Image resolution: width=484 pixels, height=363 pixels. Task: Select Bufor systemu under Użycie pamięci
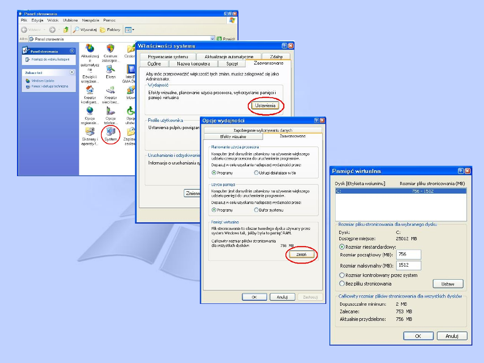pyautogui.click(x=256, y=210)
